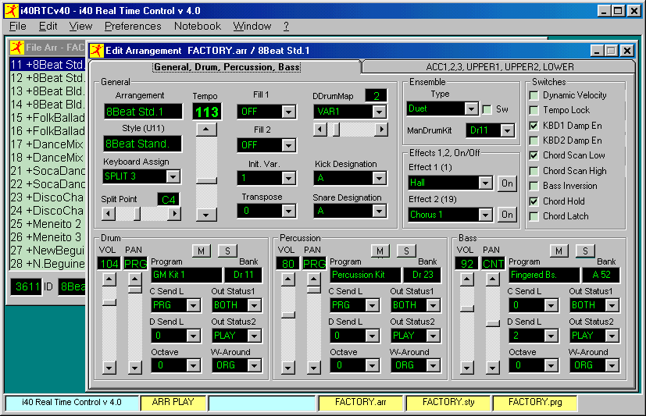Mute the Bass track with M button
The width and height of the screenshot is (646, 416).
[559, 250]
